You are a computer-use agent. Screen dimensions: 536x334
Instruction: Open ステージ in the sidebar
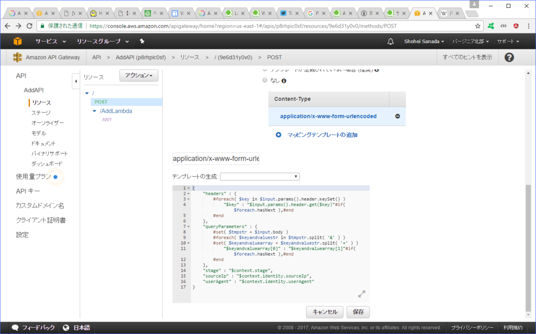pyautogui.click(x=41, y=113)
